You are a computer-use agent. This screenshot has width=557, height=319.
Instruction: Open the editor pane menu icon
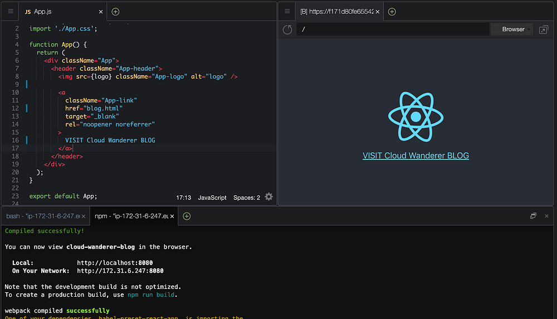click(x=11, y=11)
